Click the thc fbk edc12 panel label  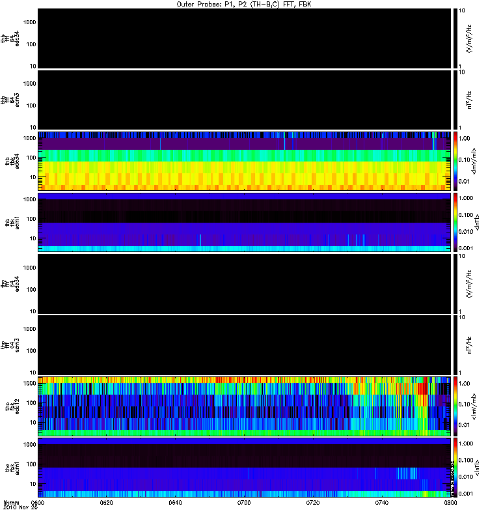12,406
